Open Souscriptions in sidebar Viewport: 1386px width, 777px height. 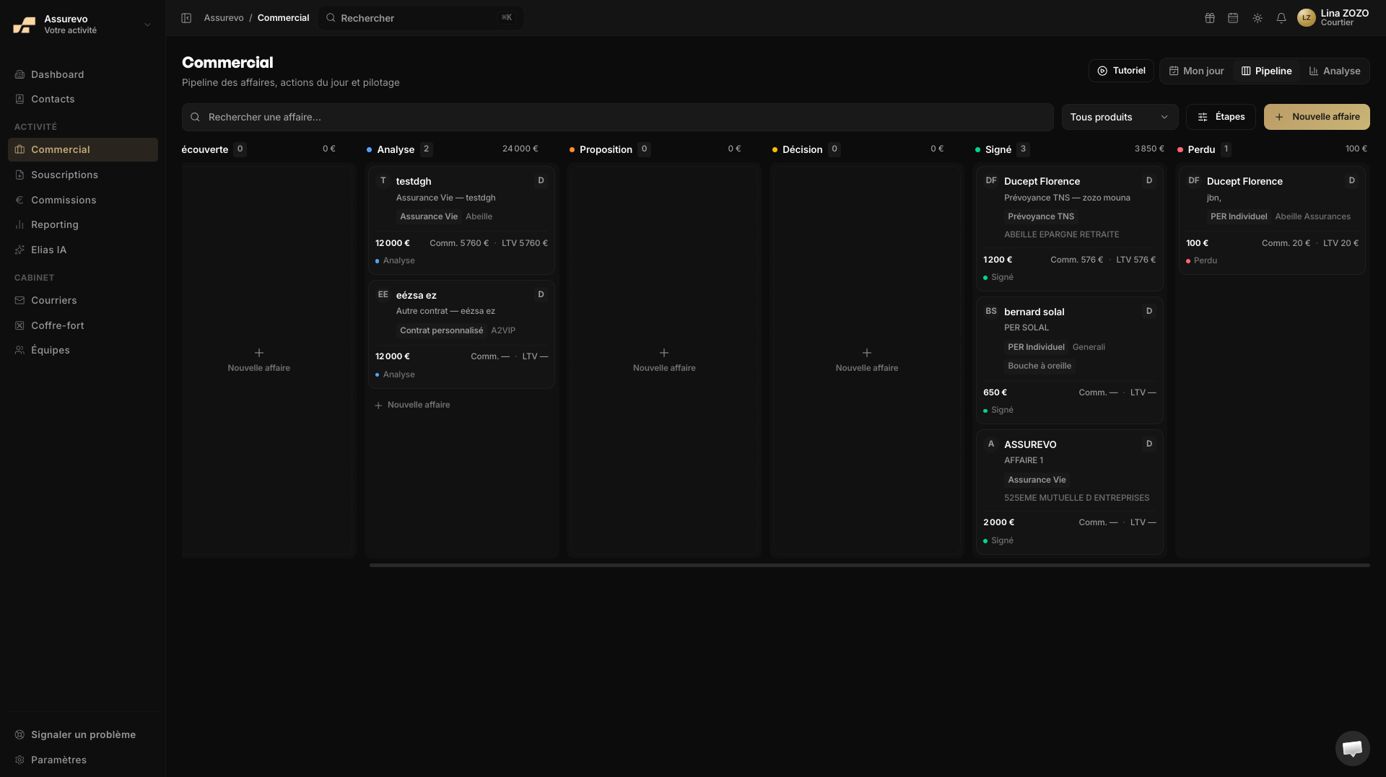(83, 175)
